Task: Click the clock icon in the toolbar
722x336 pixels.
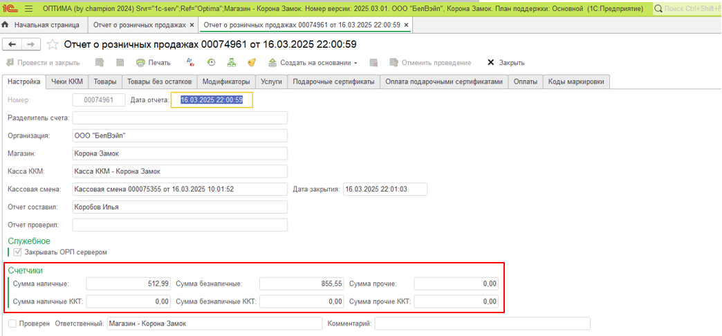Action: (212, 63)
